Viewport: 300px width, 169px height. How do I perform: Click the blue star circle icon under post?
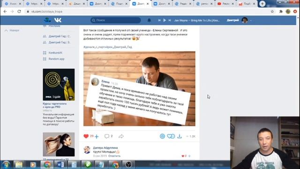point(162,136)
